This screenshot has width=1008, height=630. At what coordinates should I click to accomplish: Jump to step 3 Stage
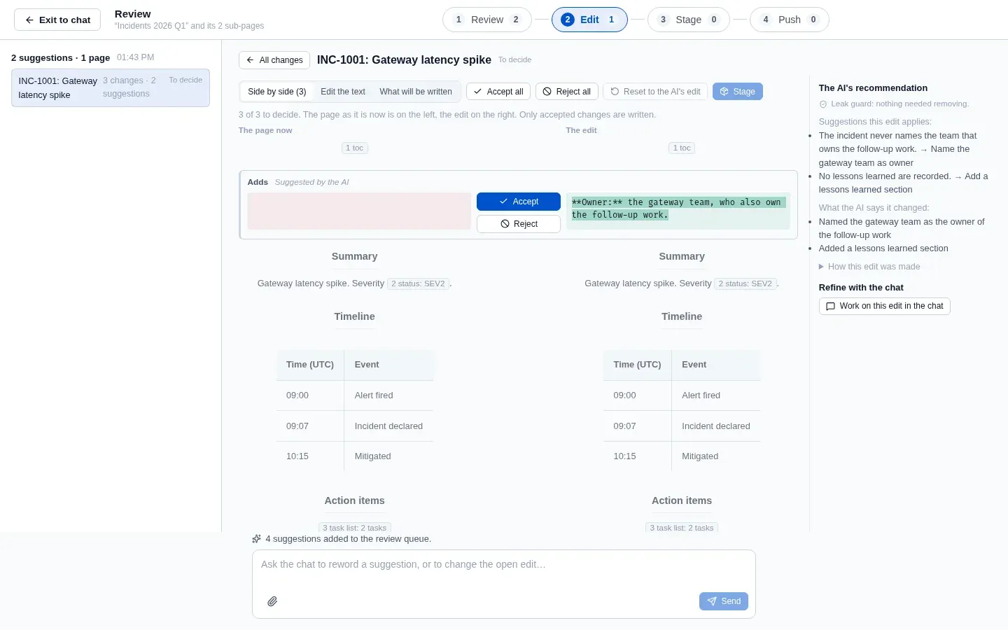click(x=689, y=20)
